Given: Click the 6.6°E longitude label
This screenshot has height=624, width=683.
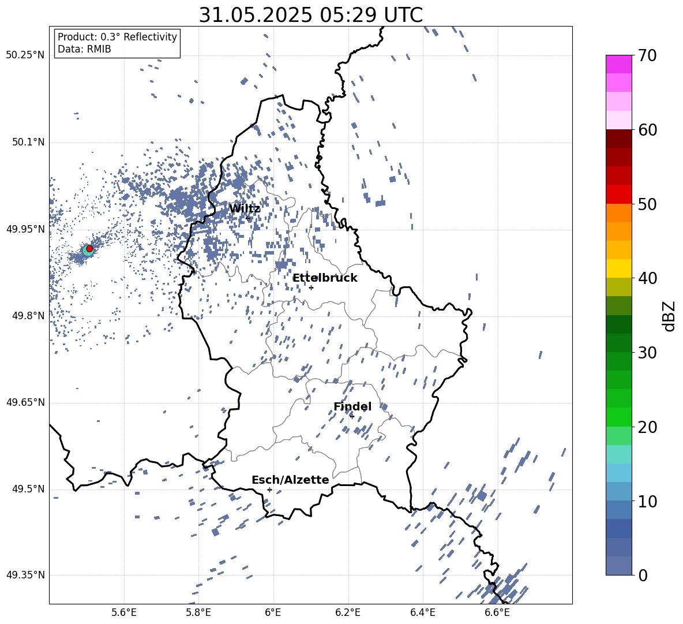Looking at the screenshot, I should [497, 612].
